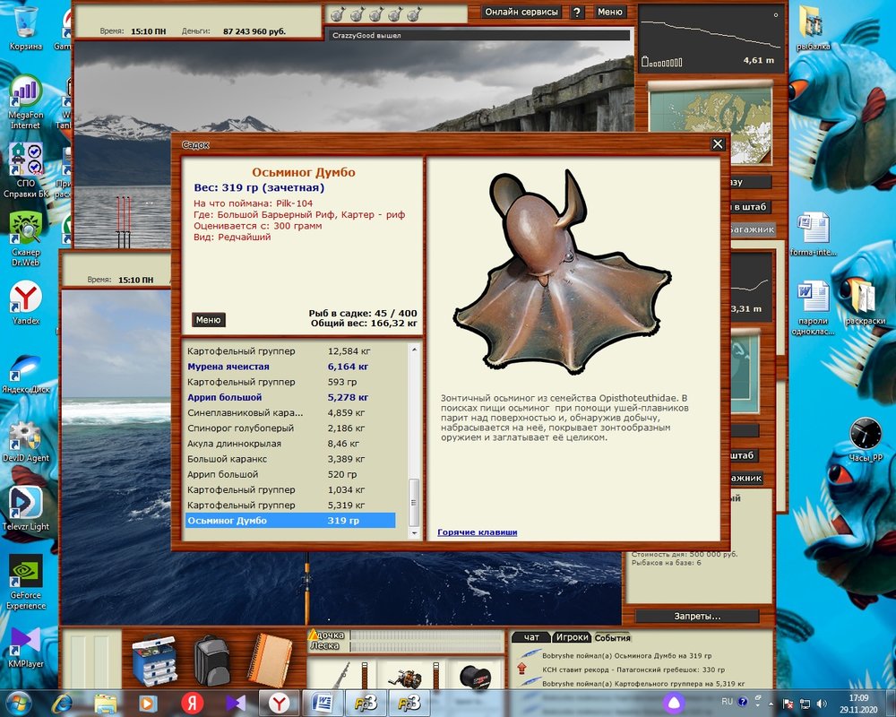Open the orange notebook
Screen dimensions: 896x717
coord(267,659)
